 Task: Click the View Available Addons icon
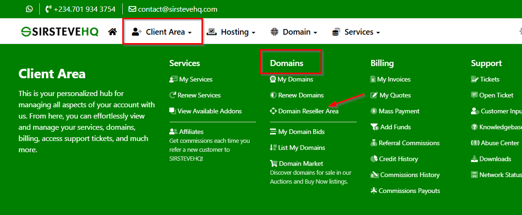(x=172, y=111)
